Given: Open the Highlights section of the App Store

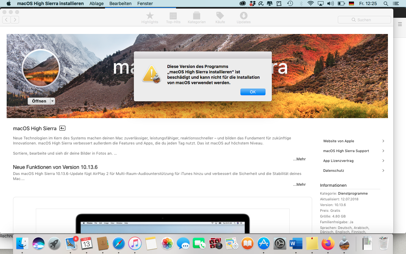Looking at the screenshot, I should [150, 18].
